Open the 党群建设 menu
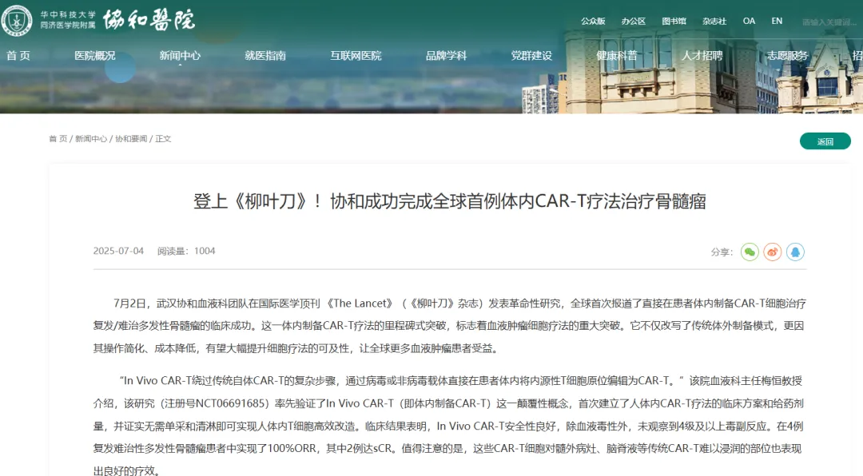 click(531, 56)
